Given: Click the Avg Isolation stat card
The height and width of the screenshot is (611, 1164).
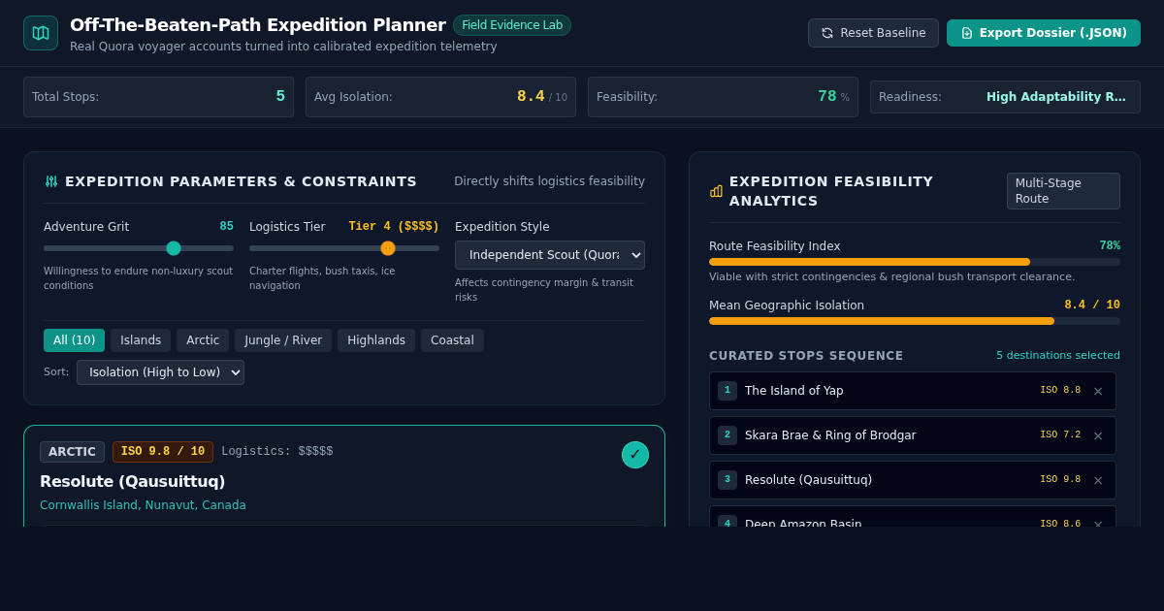Looking at the screenshot, I should (x=440, y=97).
